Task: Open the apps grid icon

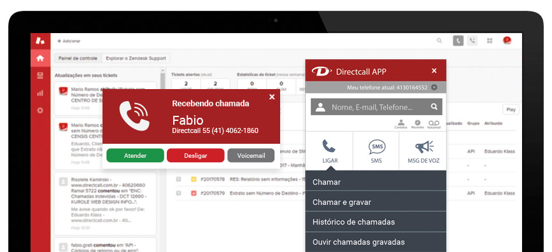Action: click(490, 41)
